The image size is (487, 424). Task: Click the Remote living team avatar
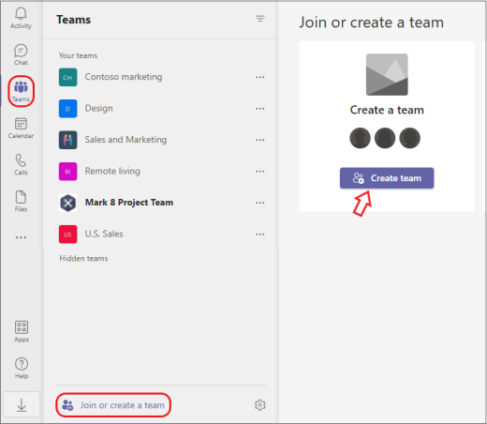[x=67, y=172]
